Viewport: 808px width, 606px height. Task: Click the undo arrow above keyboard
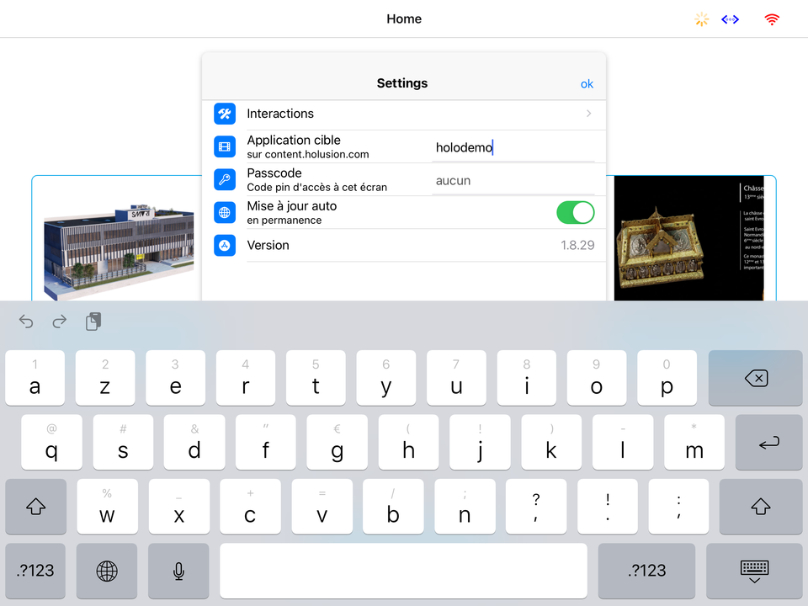[x=26, y=322]
